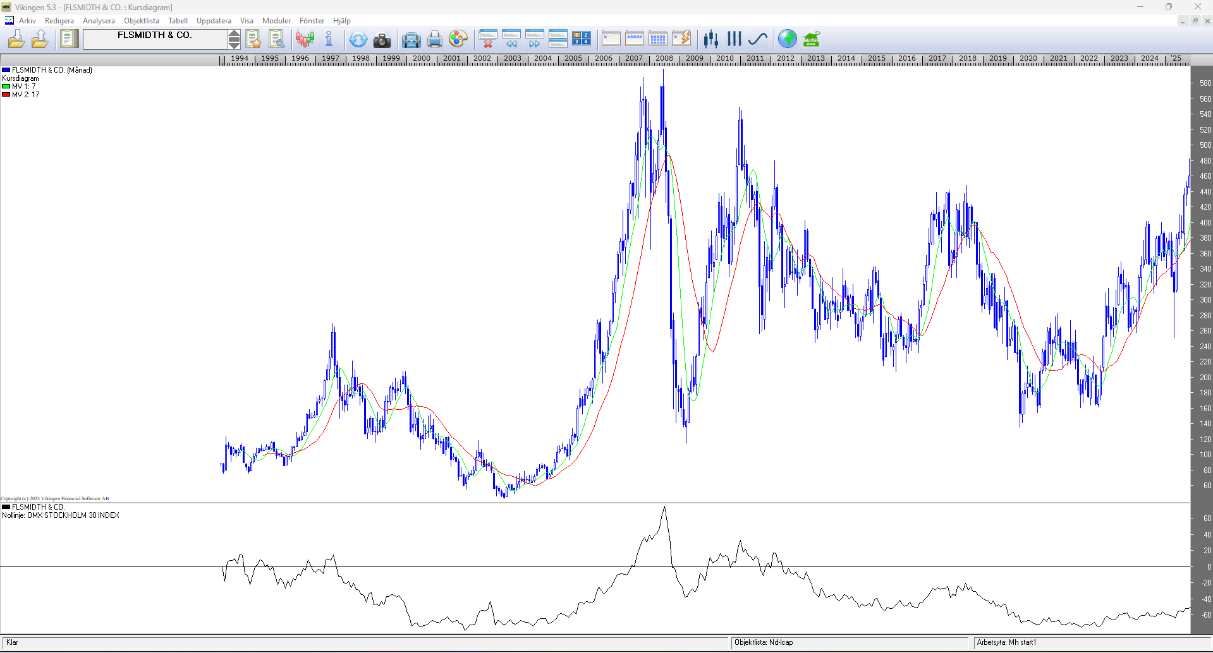Click Objektlista: Nd-lcap in status bar
Viewport: 1213px width, 653px height.
[x=763, y=642]
